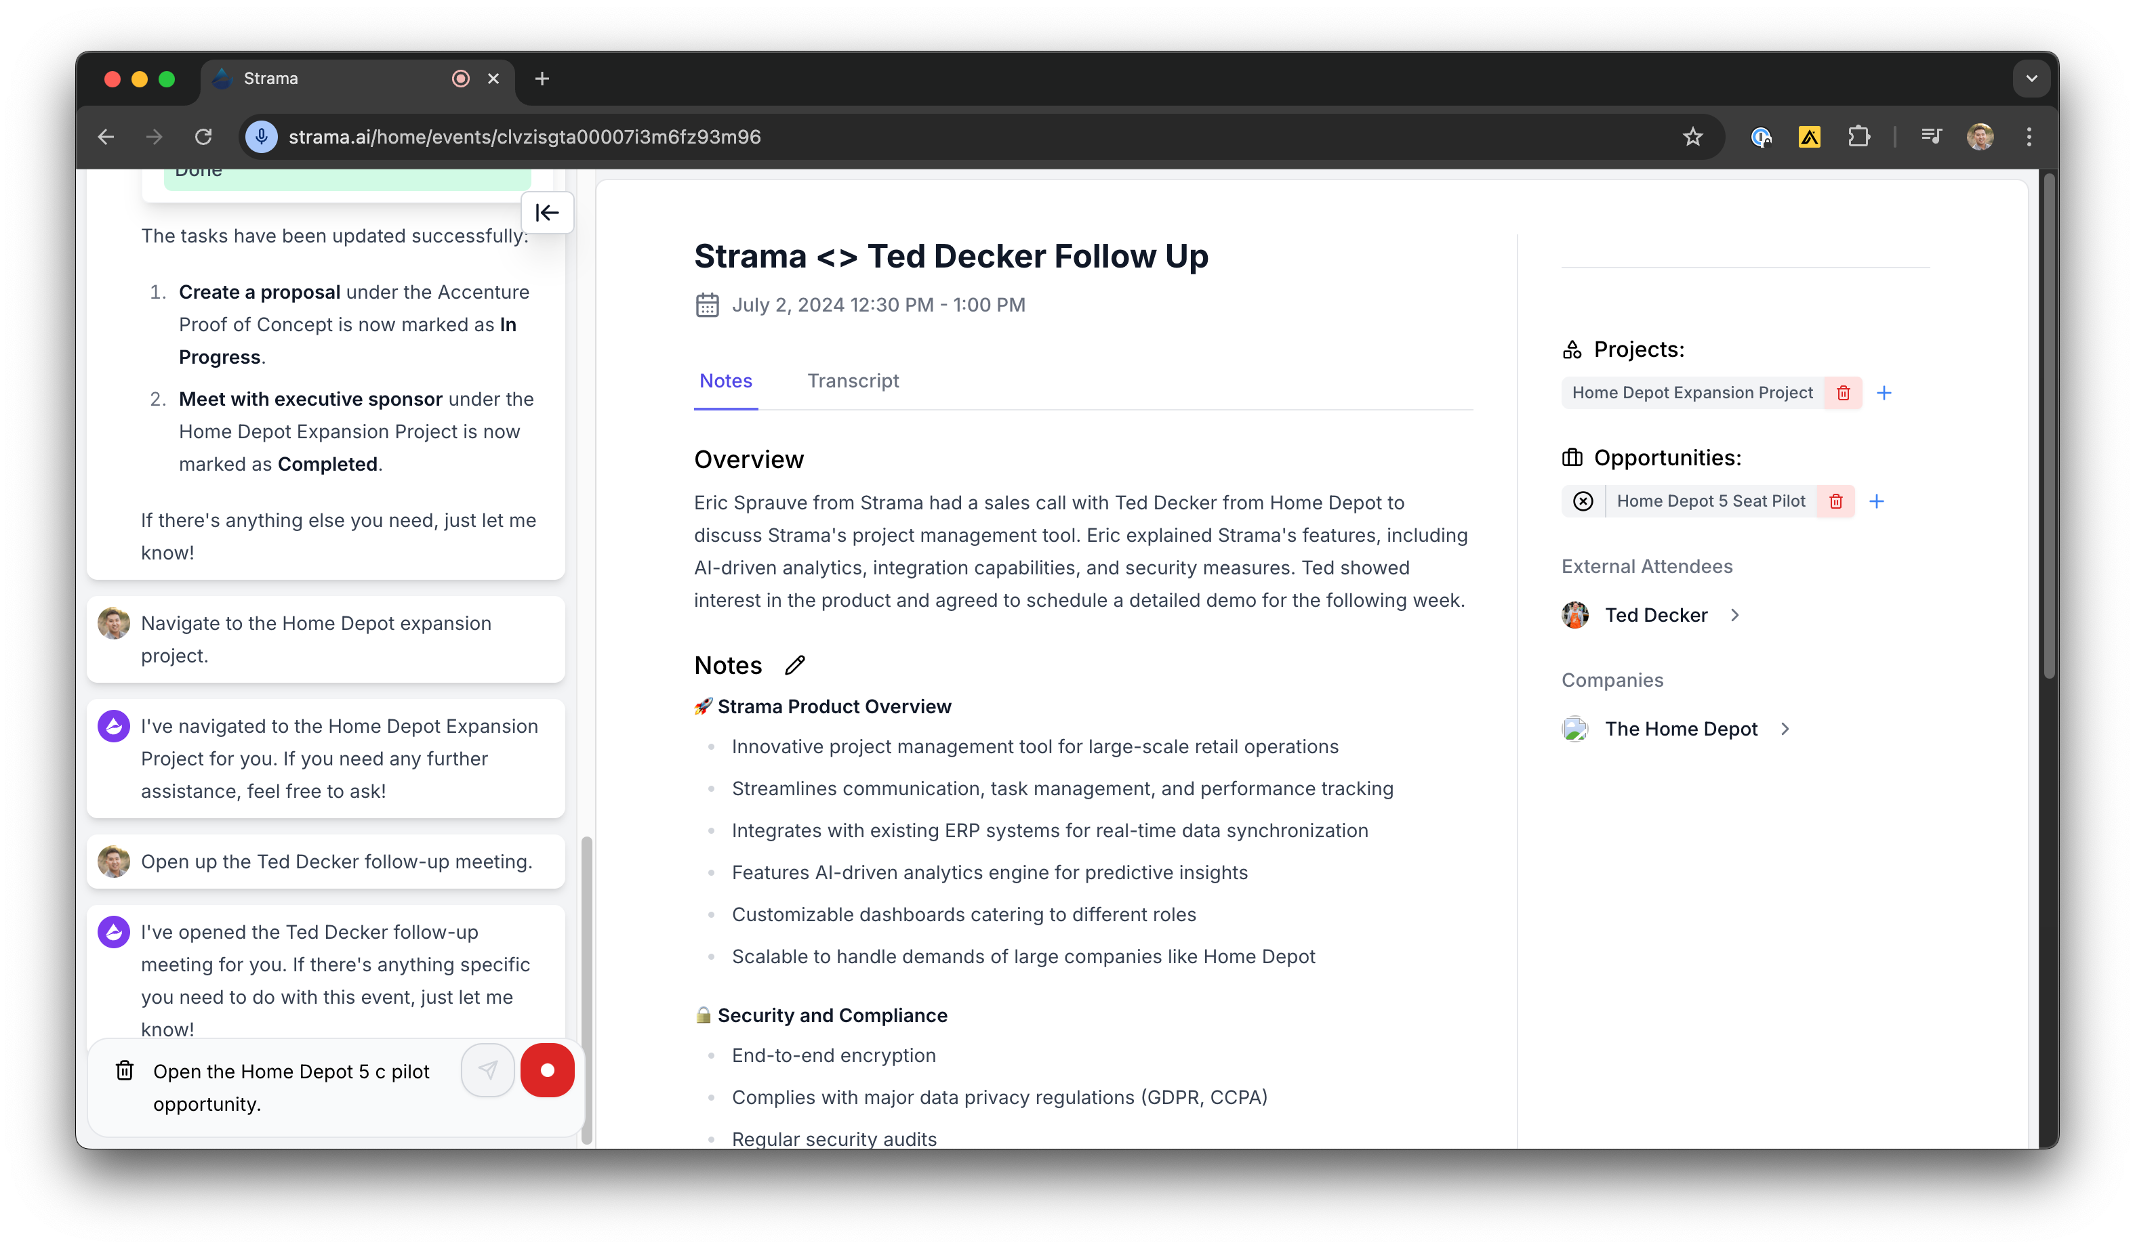
Task: Close the Strama browser tab
Action: pos(493,79)
